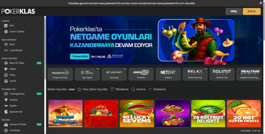Open Sıralama text link
Screen dimensions: 265x134
159,89
